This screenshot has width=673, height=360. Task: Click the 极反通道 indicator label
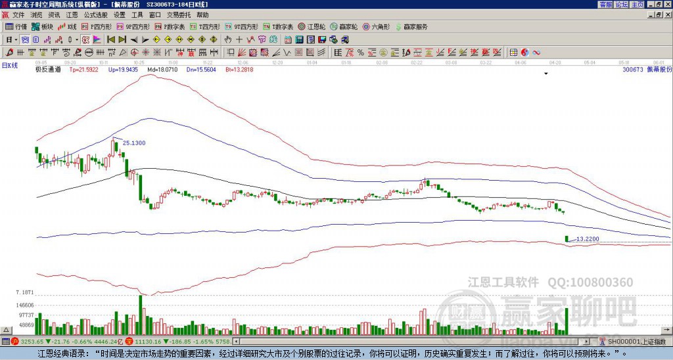pyautogui.click(x=48, y=69)
